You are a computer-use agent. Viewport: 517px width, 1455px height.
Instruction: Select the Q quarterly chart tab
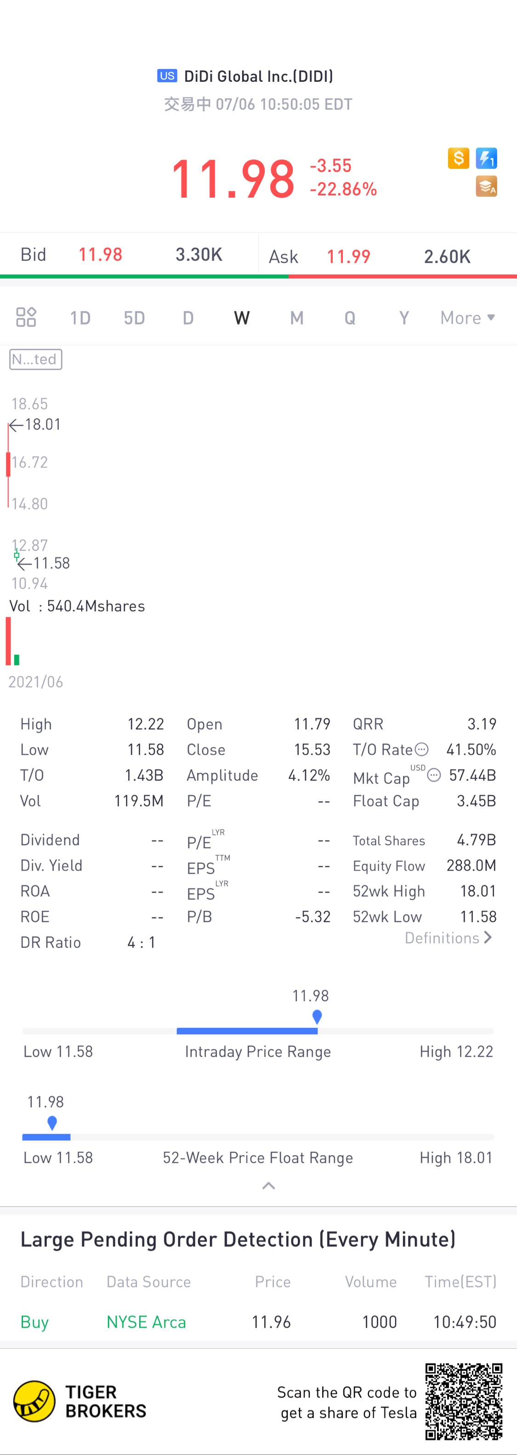(x=350, y=318)
